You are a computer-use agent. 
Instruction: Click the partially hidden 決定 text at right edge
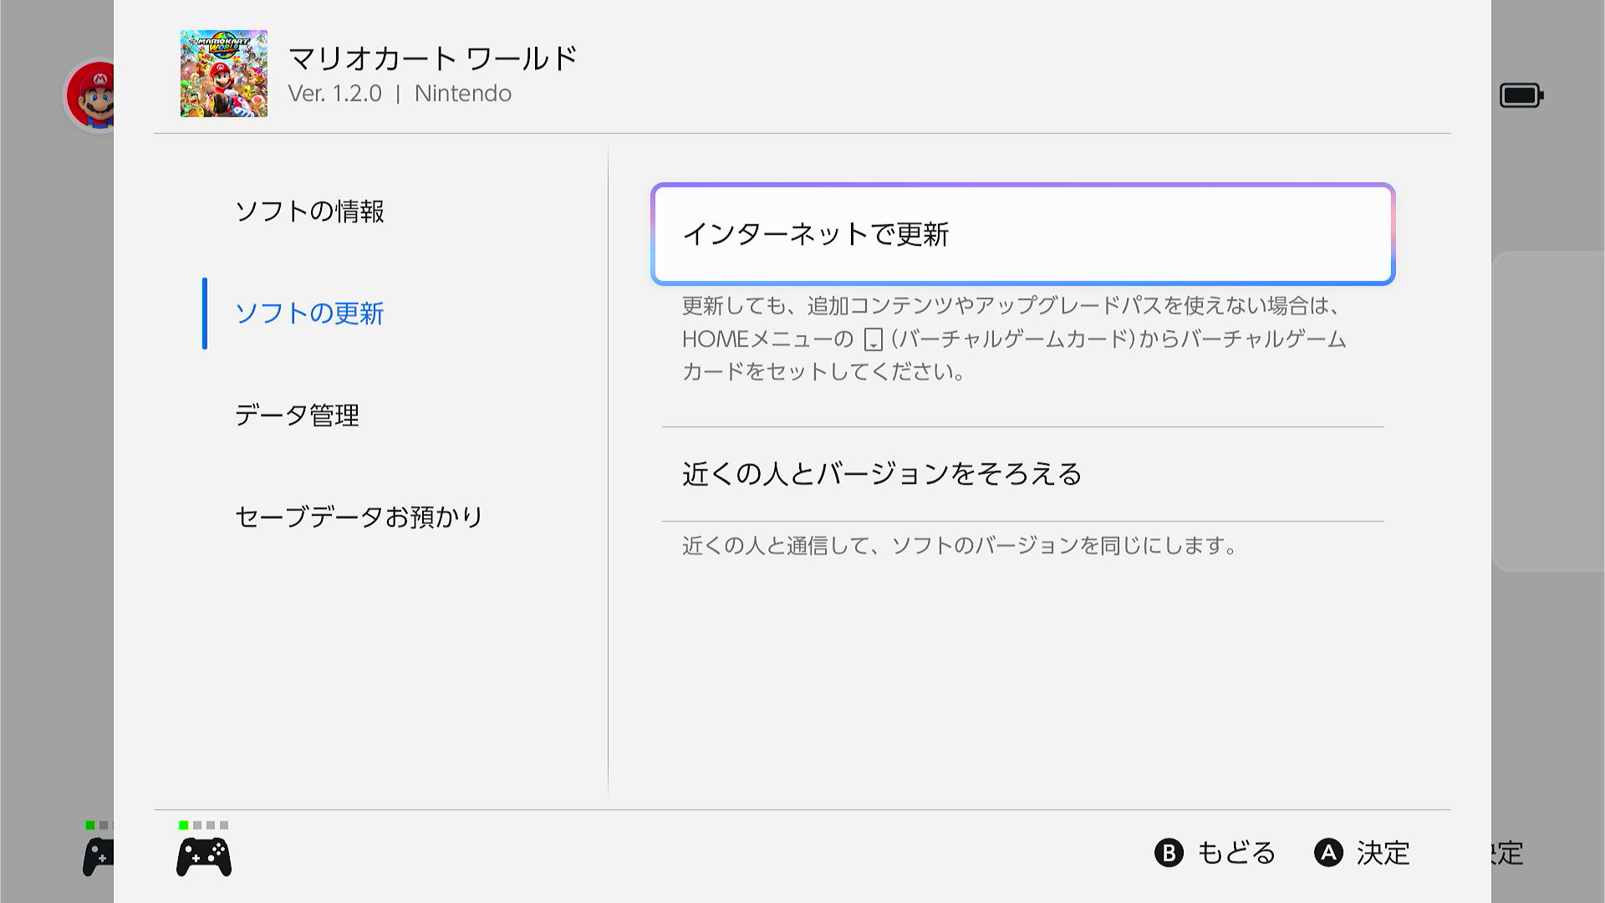[1507, 853]
